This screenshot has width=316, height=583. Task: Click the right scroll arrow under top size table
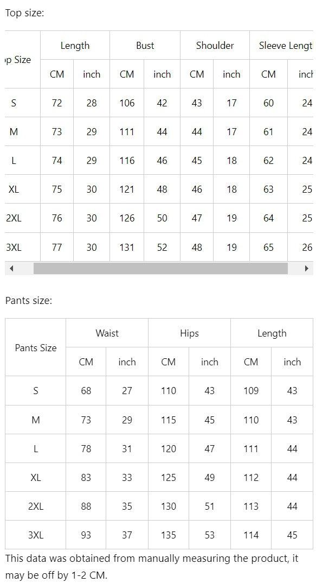305,268
